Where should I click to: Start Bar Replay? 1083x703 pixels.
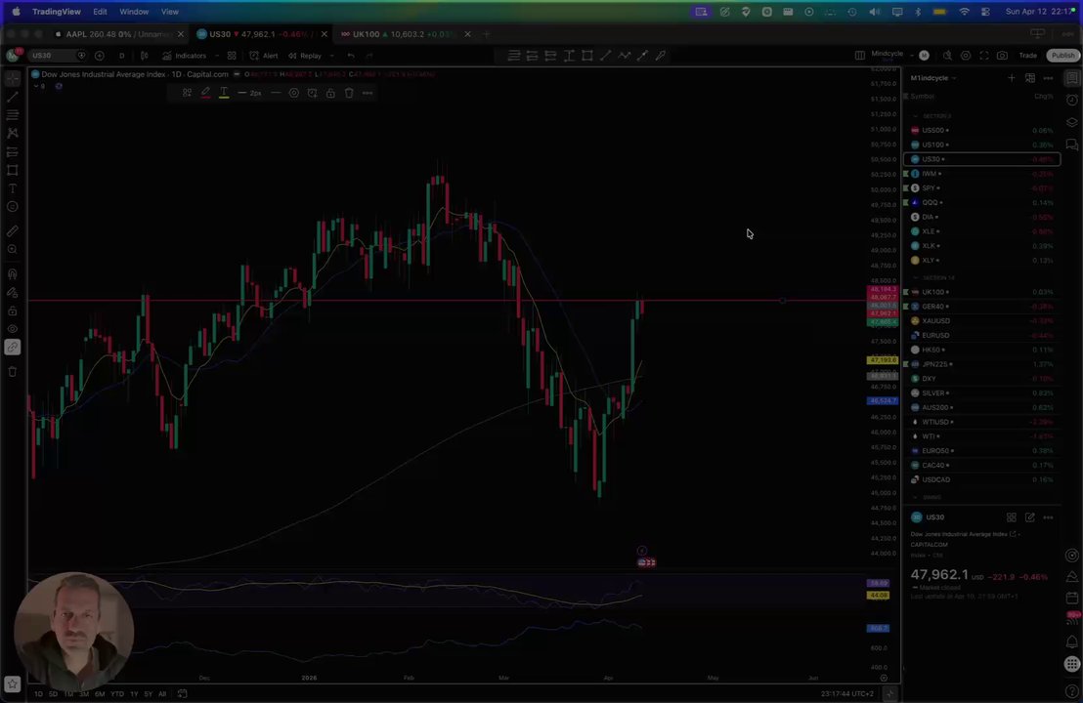coord(305,56)
